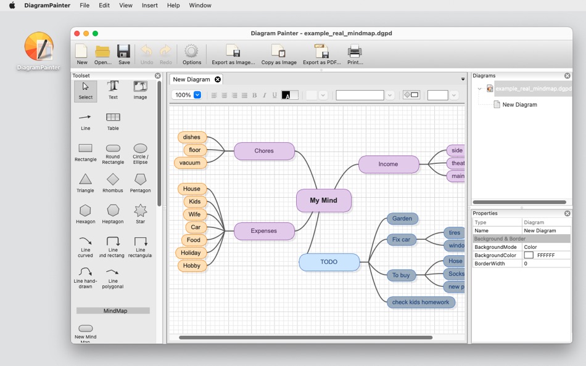The width and height of the screenshot is (586, 366).
Task: Open the dropdown arrow of the wide empty combo box
Action: (390, 96)
